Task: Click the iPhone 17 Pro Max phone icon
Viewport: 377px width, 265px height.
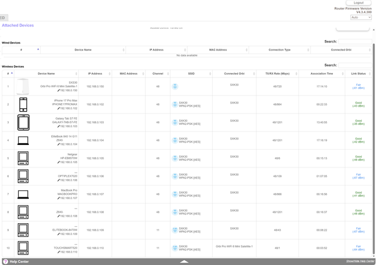Action: point(23,105)
